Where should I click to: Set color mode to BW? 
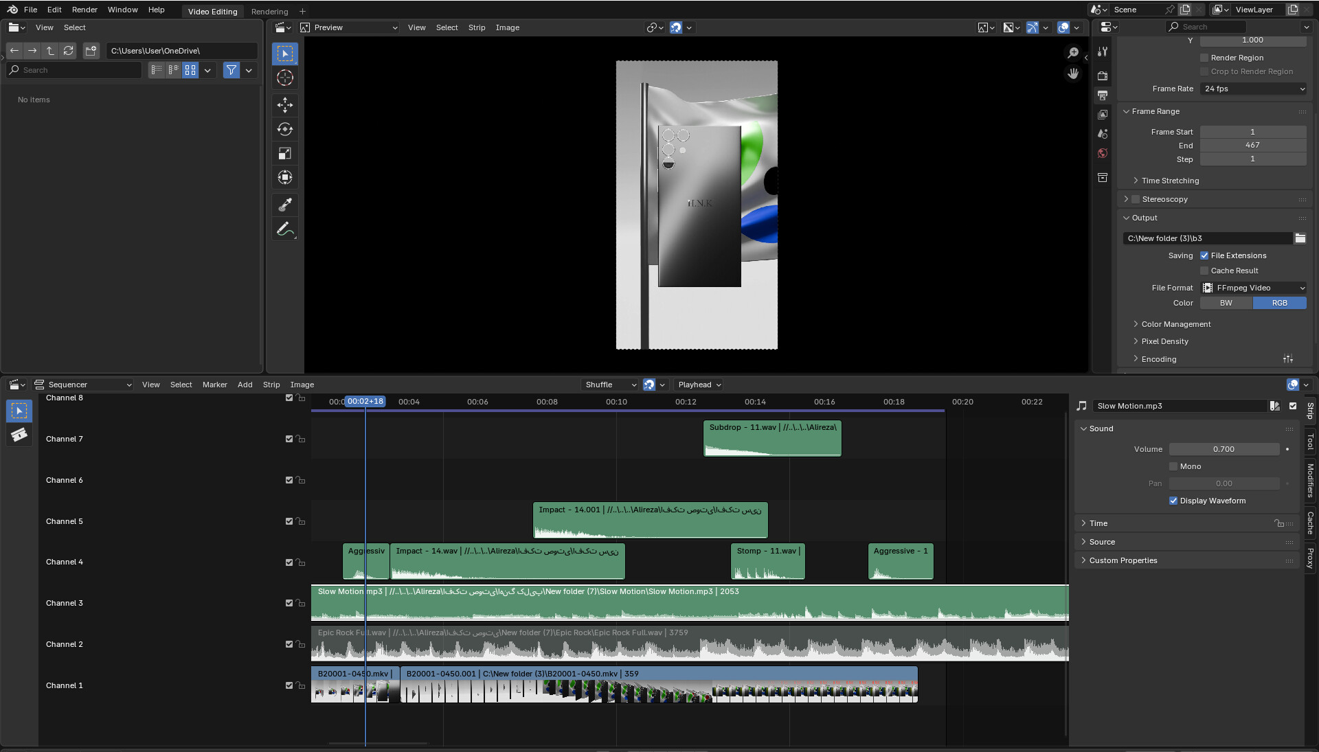click(x=1226, y=303)
